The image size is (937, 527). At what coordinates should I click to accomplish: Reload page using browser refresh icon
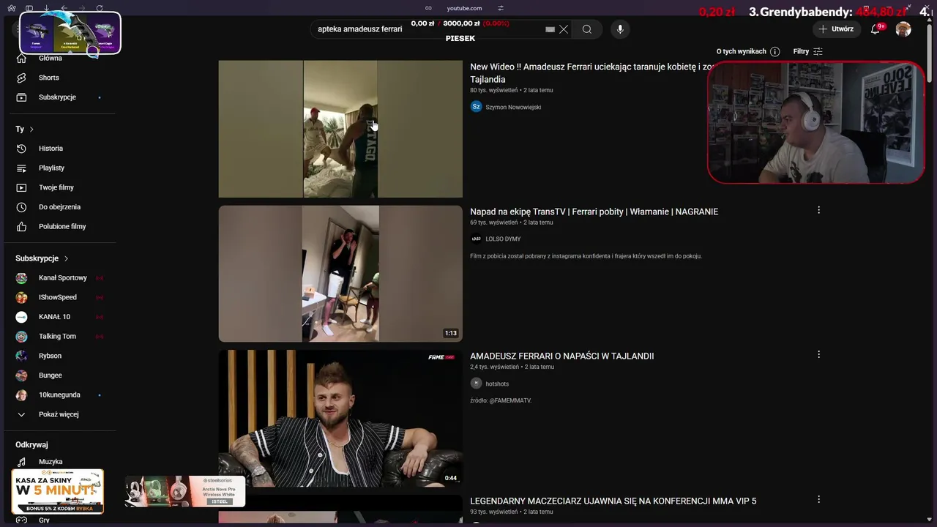tap(100, 8)
